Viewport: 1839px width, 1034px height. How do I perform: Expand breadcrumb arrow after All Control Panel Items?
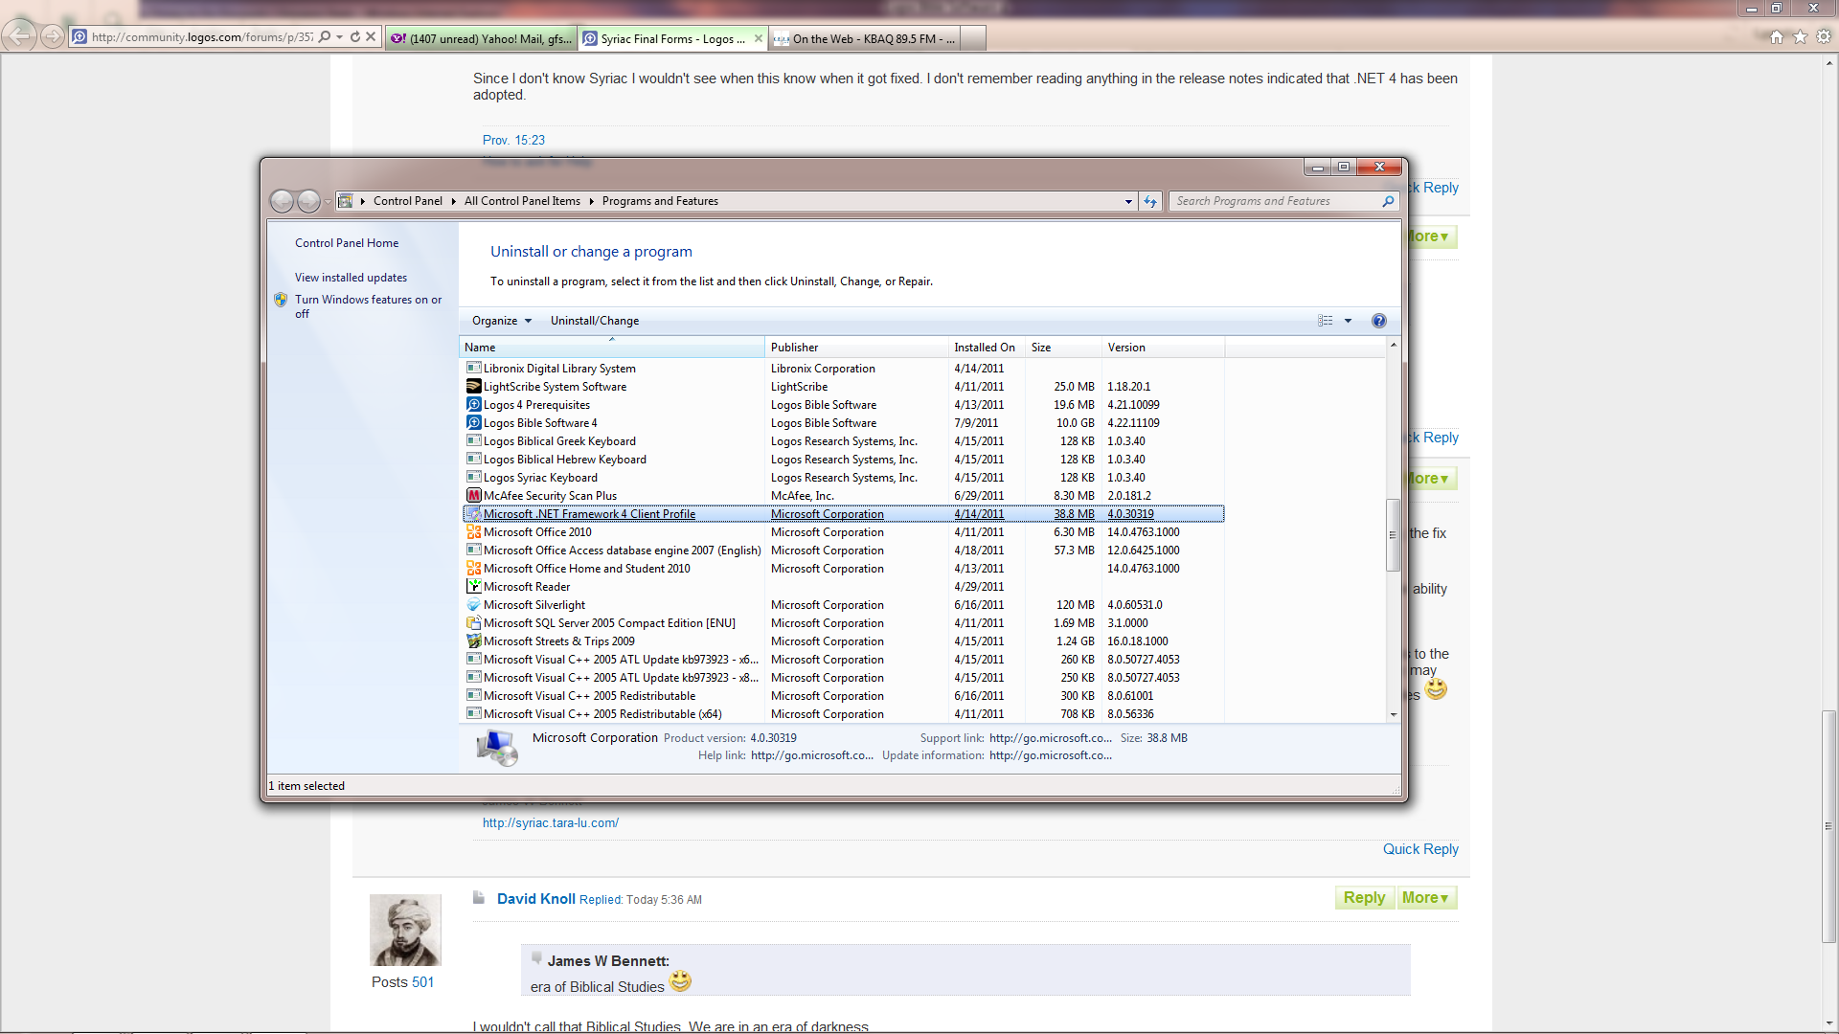[592, 201]
